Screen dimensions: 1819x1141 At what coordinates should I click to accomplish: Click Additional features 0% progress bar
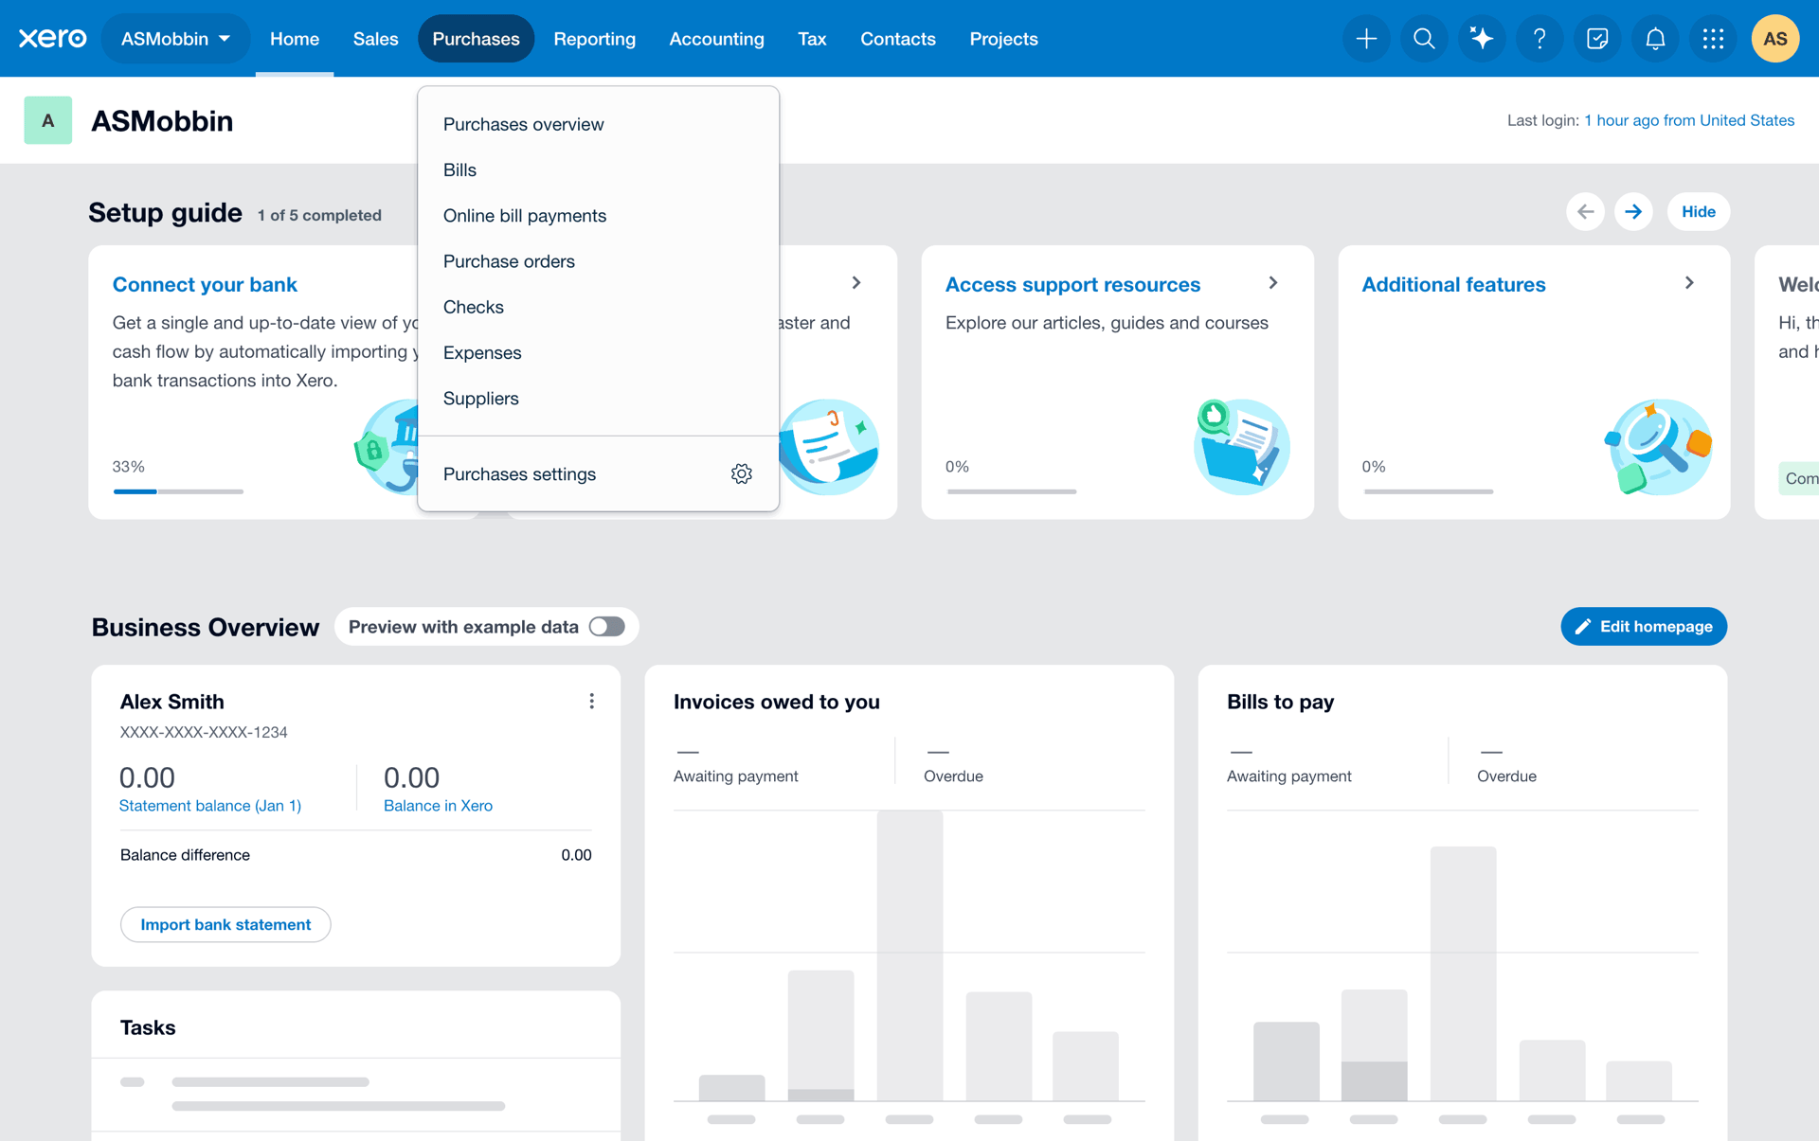tap(1429, 491)
